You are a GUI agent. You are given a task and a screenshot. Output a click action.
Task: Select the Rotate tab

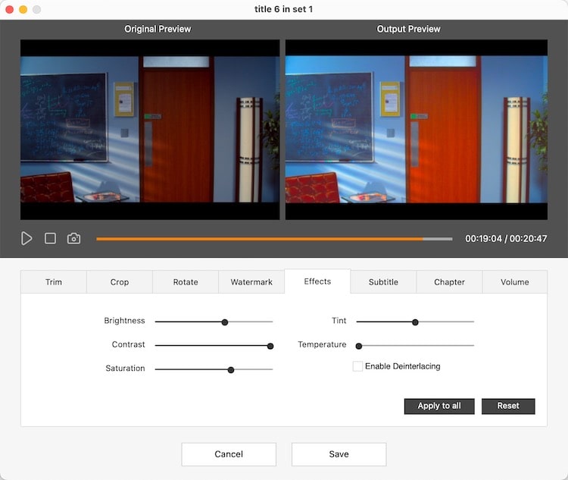pos(186,282)
